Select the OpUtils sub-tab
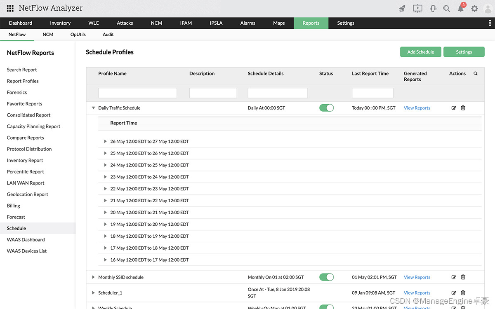 [x=78, y=35]
